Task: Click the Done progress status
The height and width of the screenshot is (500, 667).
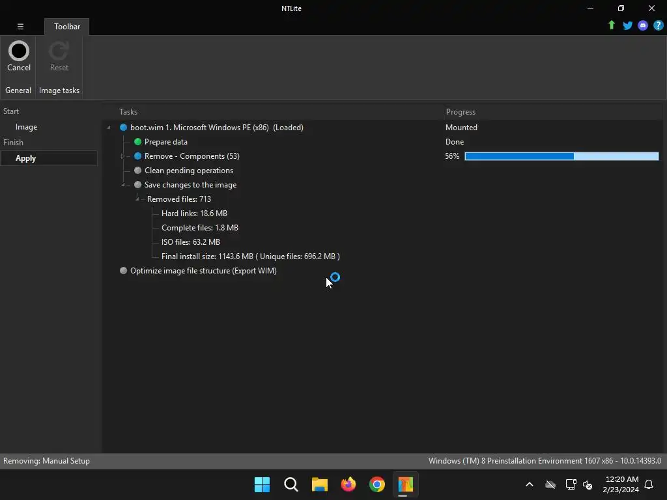Action: coord(454,141)
